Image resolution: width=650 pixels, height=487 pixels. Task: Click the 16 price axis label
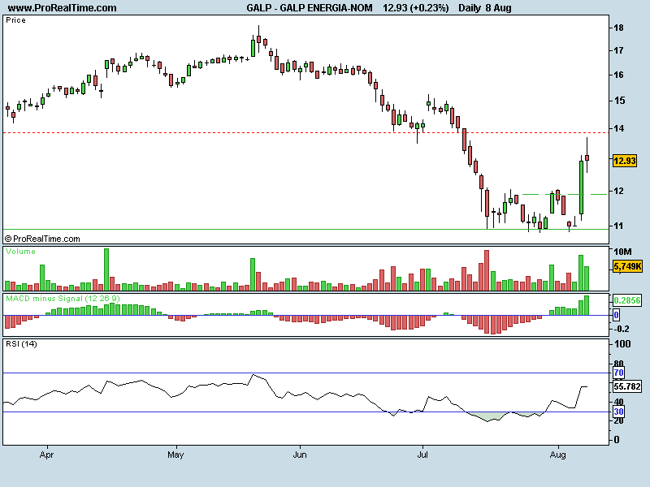point(618,75)
